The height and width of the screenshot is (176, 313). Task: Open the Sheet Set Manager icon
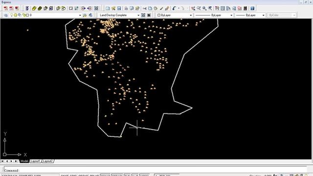point(234,8)
